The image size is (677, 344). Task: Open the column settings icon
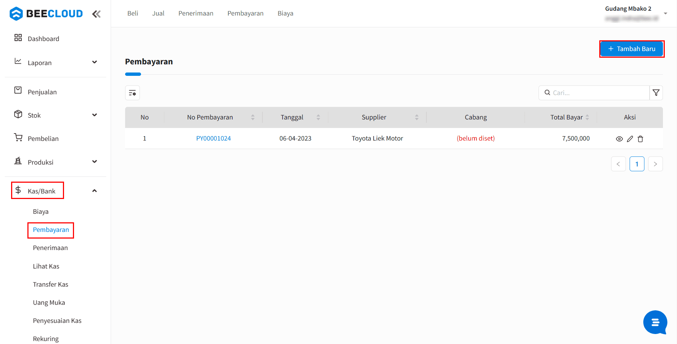133,93
